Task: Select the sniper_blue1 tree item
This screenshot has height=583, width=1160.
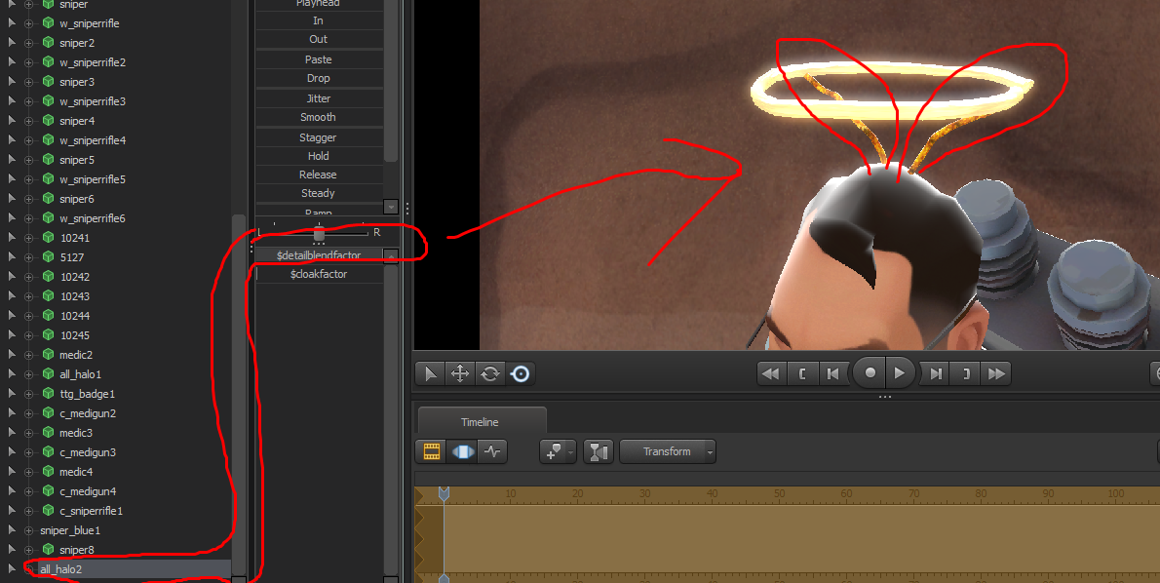Action: tap(70, 530)
